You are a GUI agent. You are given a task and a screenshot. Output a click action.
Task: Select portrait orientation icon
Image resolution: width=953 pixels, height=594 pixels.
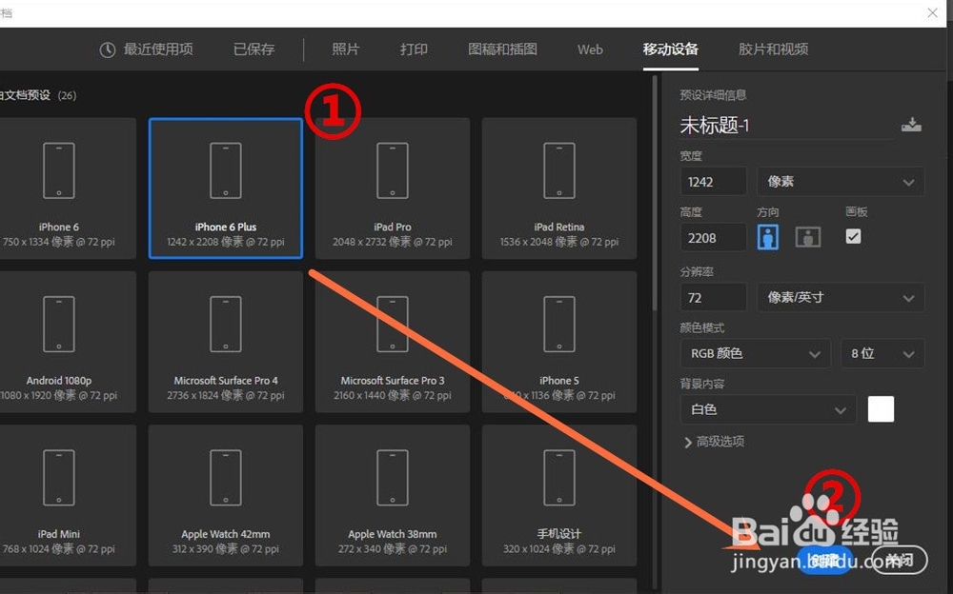point(767,236)
